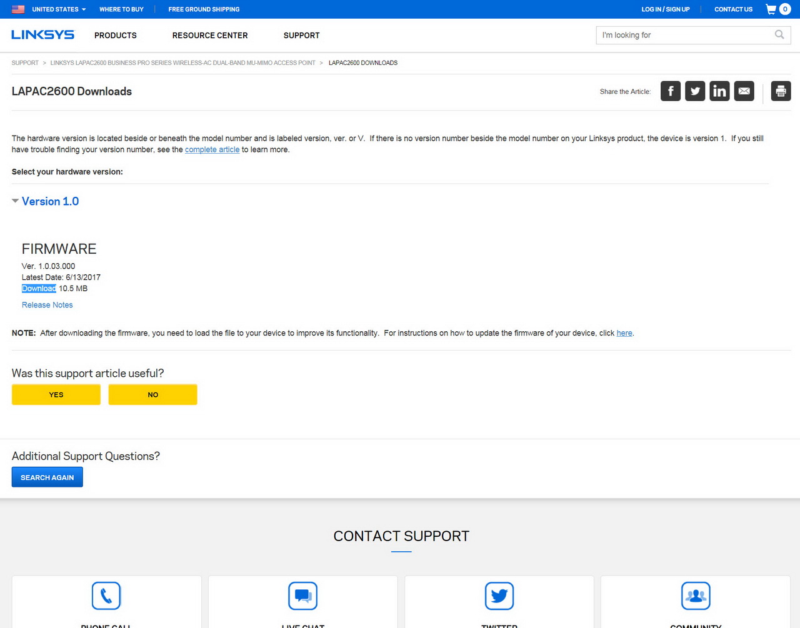
Task: Answer NO to article usefulness
Action: pyautogui.click(x=153, y=394)
